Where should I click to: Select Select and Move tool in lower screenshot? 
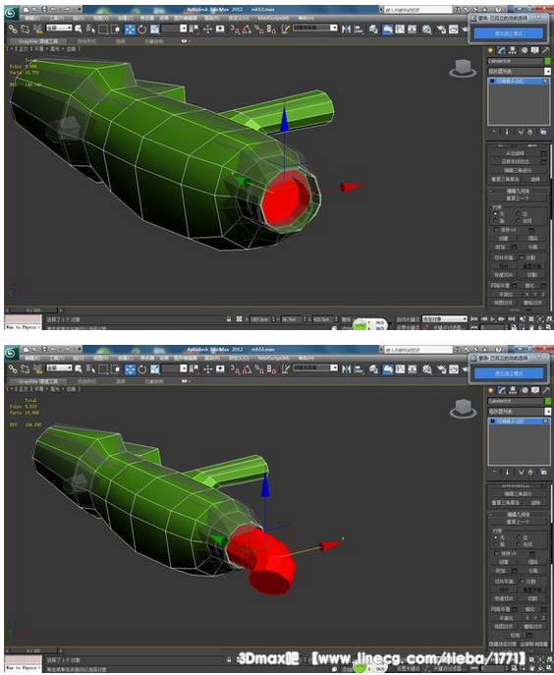coord(130,368)
